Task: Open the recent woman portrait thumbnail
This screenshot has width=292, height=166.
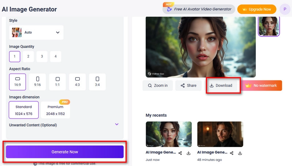Action: pyautogui.click(x=169, y=134)
